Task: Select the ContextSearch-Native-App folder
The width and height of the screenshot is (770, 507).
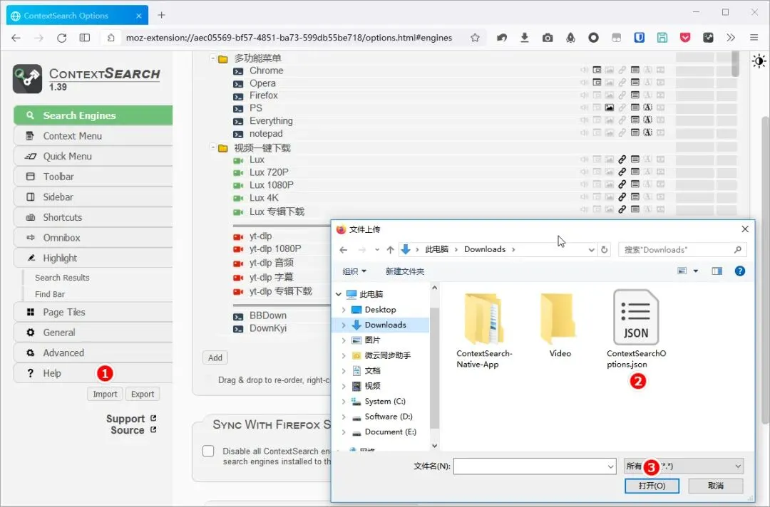Action: (484, 331)
